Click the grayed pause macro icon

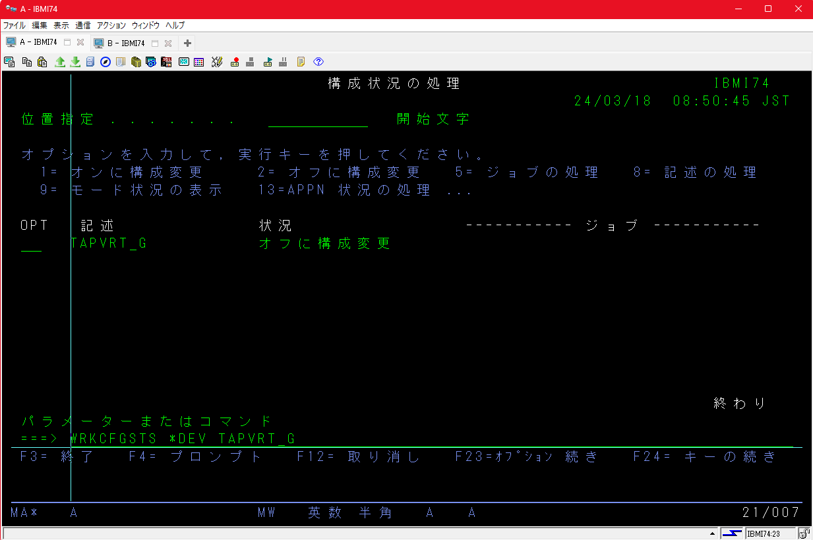283,62
